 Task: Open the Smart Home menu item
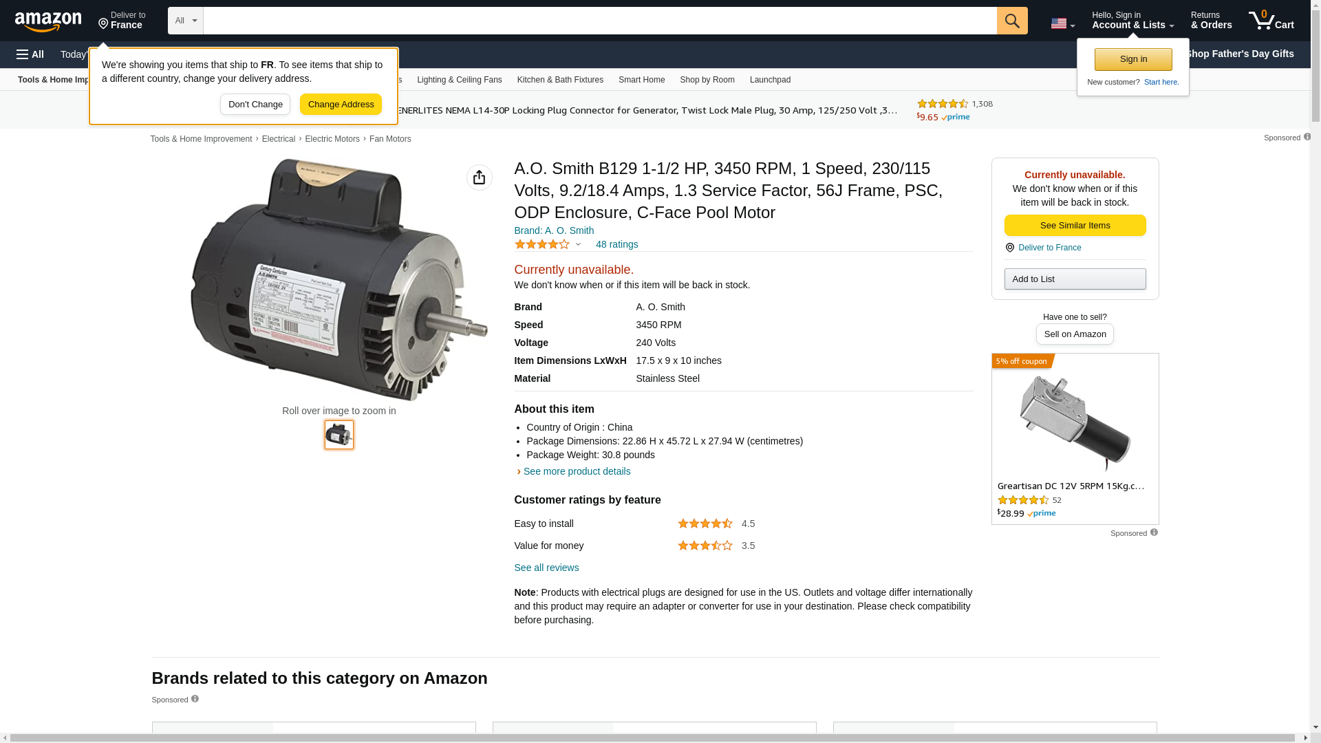(x=641, y=80)
